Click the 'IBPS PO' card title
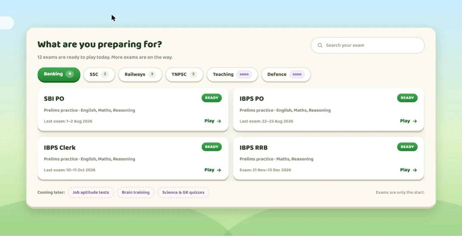462x236 pixels. [252, 99]
